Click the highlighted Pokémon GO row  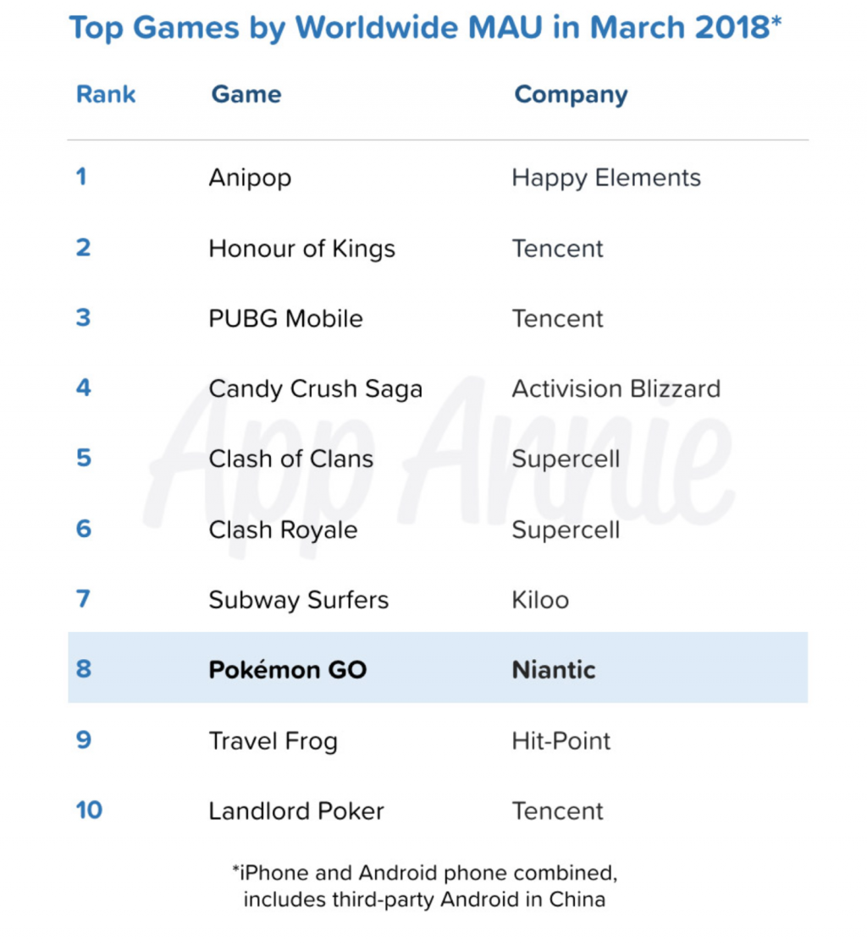438,668
